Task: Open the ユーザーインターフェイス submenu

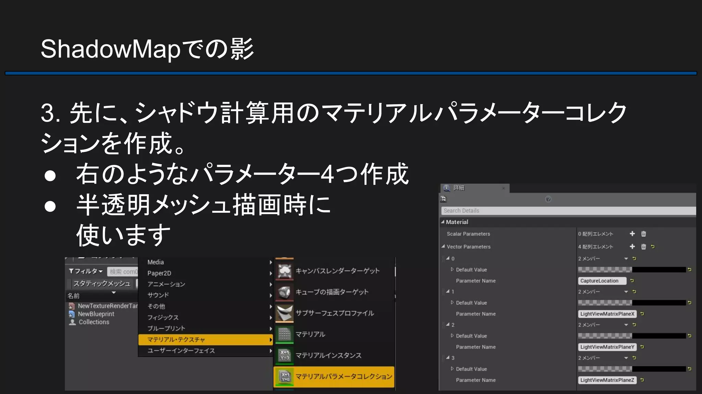Action: pos(206,351)
